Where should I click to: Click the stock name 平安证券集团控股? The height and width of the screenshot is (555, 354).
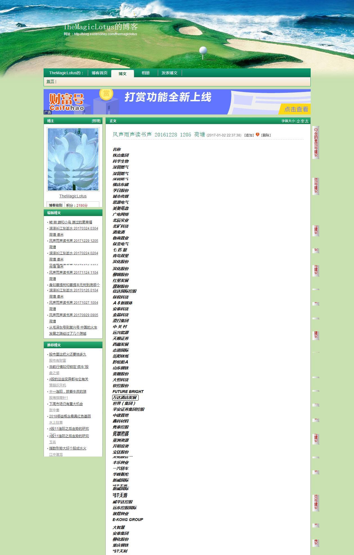click(x=128, y=409)
